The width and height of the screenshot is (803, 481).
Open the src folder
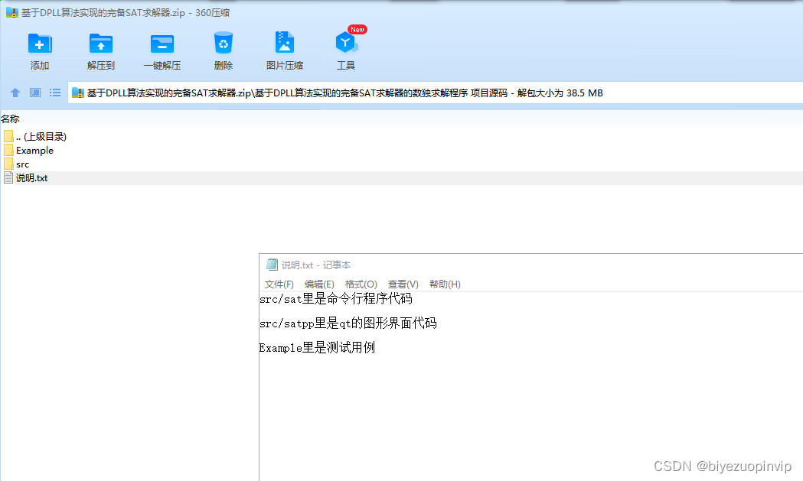(x=21, y=164)
